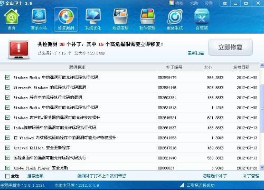The image size is (264, 190).
Task: Sort by the 发布日期 column header
Action: pos(241,67)
